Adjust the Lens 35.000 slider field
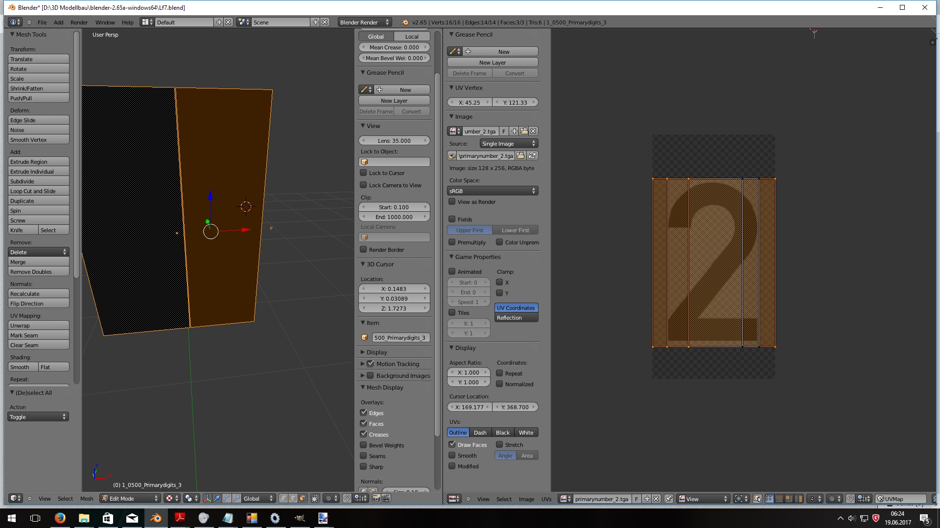 click(x=394, y=141)
